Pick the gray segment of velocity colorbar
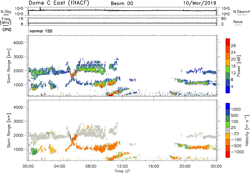 pos(228,130)
